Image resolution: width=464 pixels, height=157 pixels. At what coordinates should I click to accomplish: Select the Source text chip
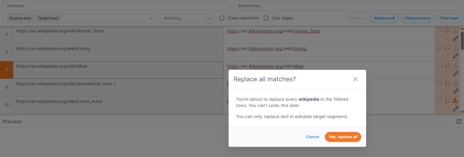pyautogui.click(x=20, y=18)
